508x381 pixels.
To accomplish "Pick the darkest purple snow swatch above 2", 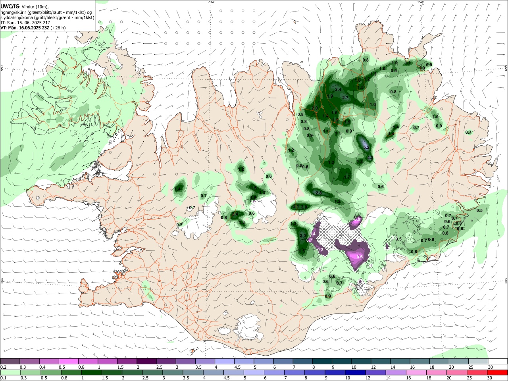I will pyautogui.click(x=146, y=361).
